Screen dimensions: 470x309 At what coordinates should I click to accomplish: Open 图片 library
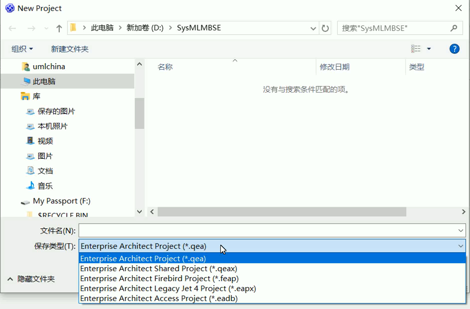point(45,156)
